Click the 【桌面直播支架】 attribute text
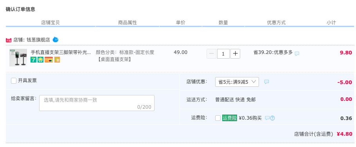The image size is (356, 147). 115,60
